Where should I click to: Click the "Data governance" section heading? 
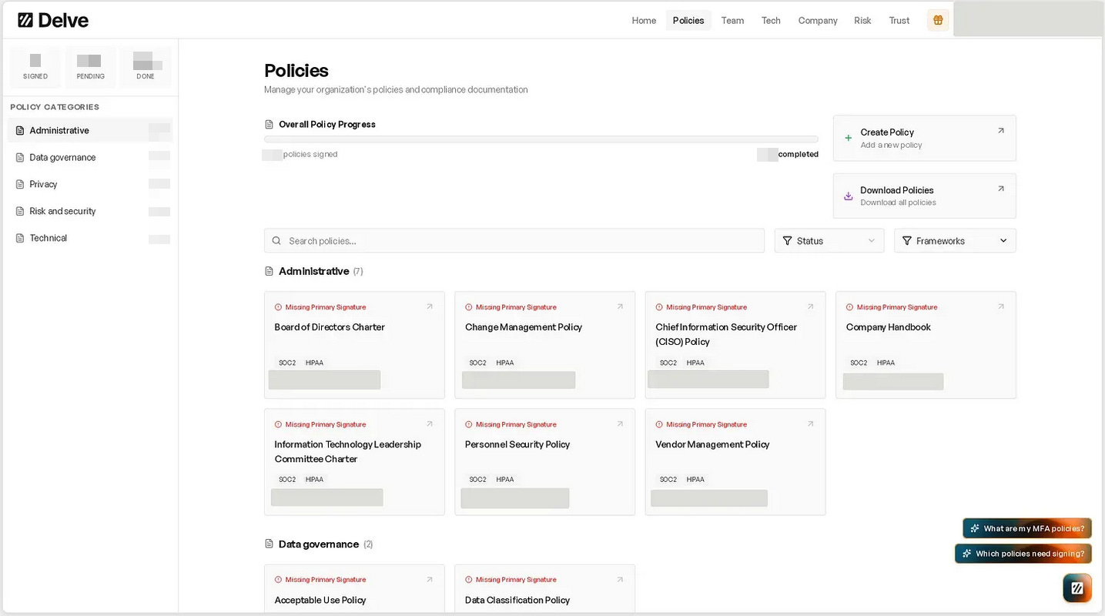tap(318, 544)
